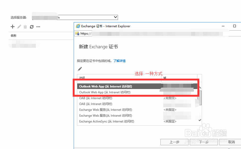Click the delete trash icon in toolbar
This screenshot has width=241, height=149.
click(25, 27)
